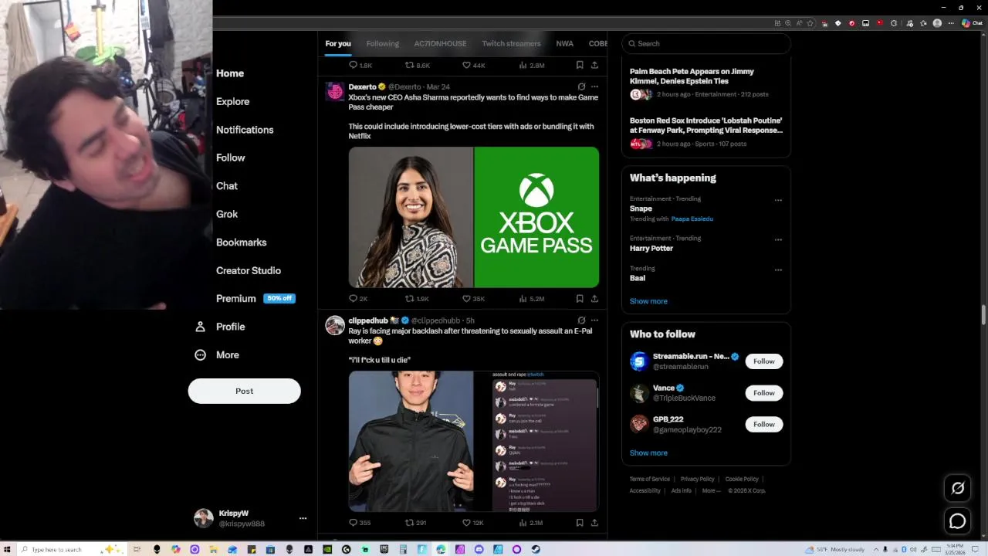988x556 pixels.
Task: Bookmark the top post with 2.8M views
Action: (580, 66)
